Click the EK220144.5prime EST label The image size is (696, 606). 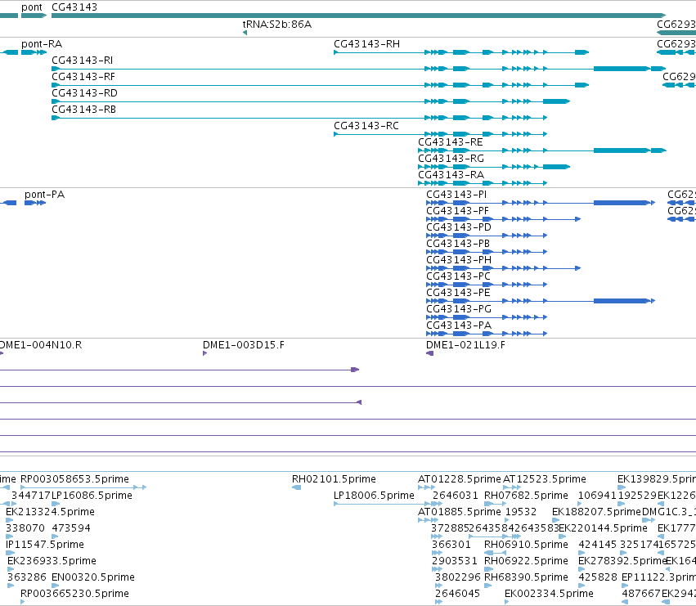pyautogui.click(x=604, y=528)
